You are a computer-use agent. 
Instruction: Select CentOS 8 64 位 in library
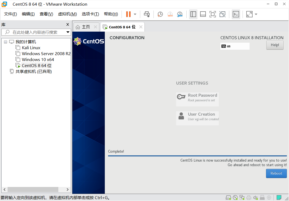(x=36, y=65)
